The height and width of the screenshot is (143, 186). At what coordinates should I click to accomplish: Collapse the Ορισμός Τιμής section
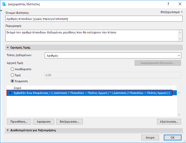pyautogui.click(x=8, y=47)
